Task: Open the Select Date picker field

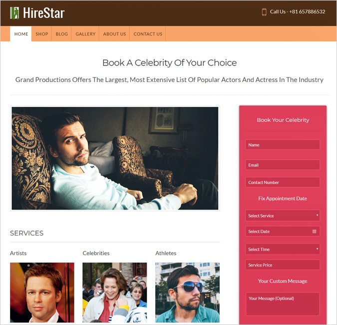Action: click(x=283, y=231)
